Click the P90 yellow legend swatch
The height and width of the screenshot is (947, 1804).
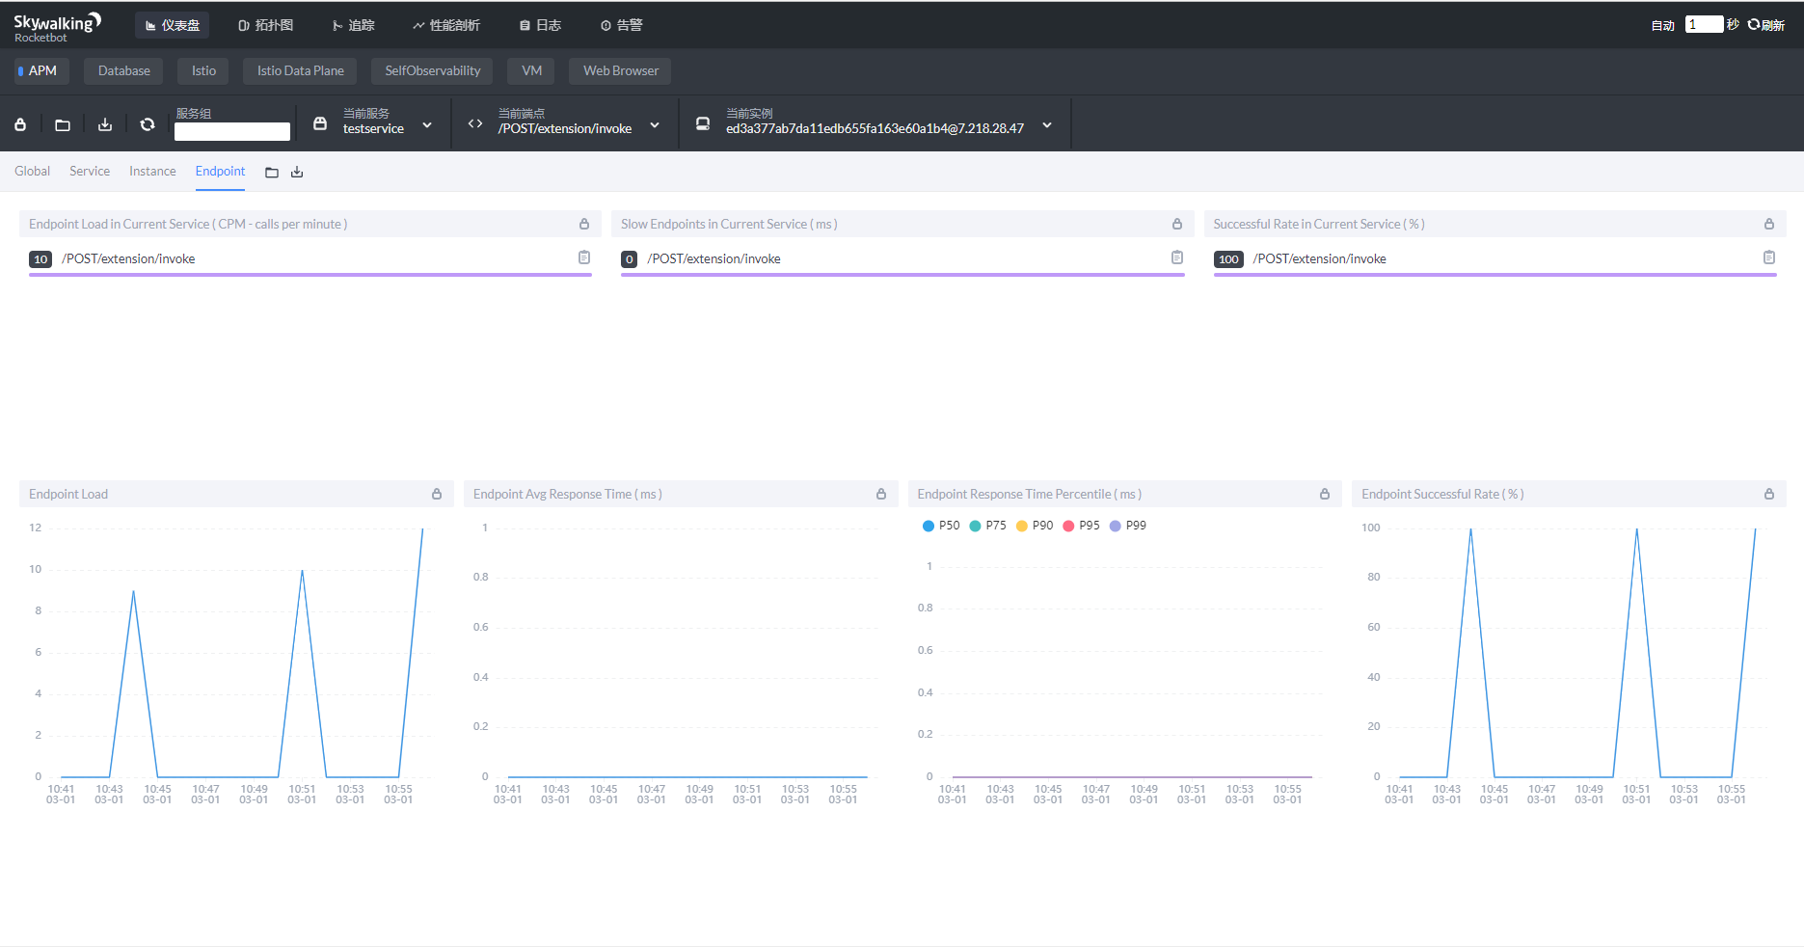point(1022,526)
